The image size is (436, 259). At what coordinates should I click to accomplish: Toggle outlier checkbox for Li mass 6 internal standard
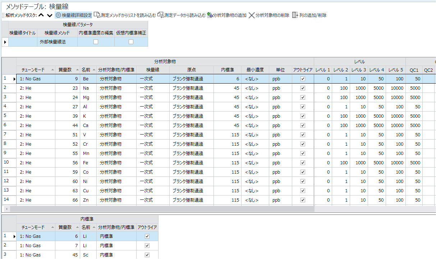(147, 236)
